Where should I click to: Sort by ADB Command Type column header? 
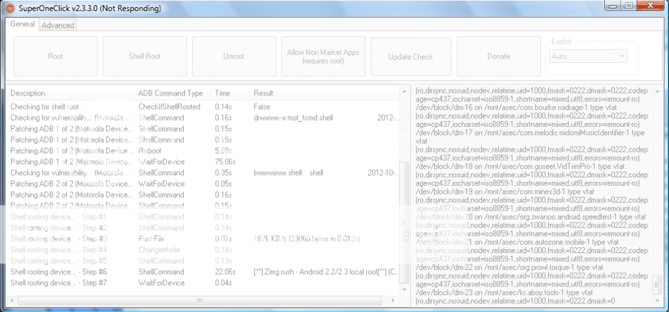pyautogui.click(x=173, y=93)
